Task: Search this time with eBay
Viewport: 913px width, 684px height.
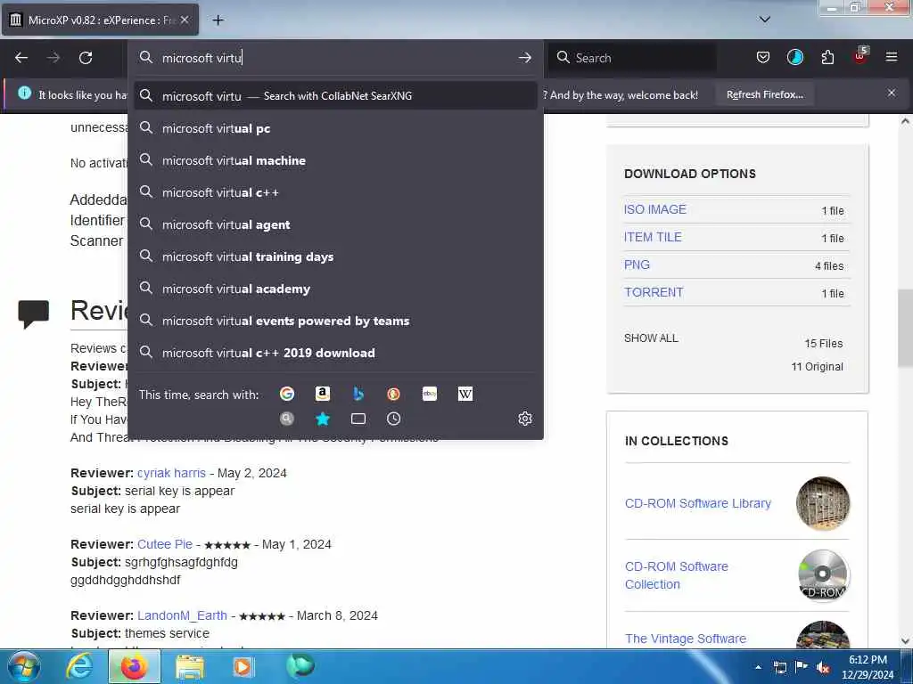Action: (430, 394)
